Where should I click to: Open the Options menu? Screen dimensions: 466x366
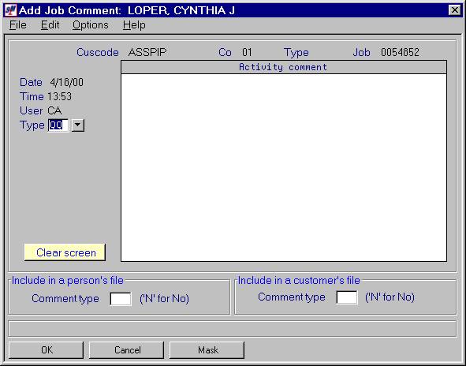[91, 25]
